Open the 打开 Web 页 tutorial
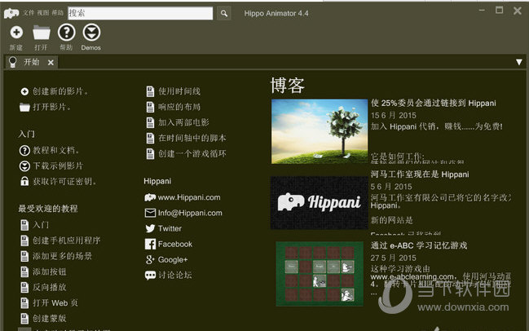Viewport: 529px width, 331px height. pyautogui.click(x=55, y=303)
